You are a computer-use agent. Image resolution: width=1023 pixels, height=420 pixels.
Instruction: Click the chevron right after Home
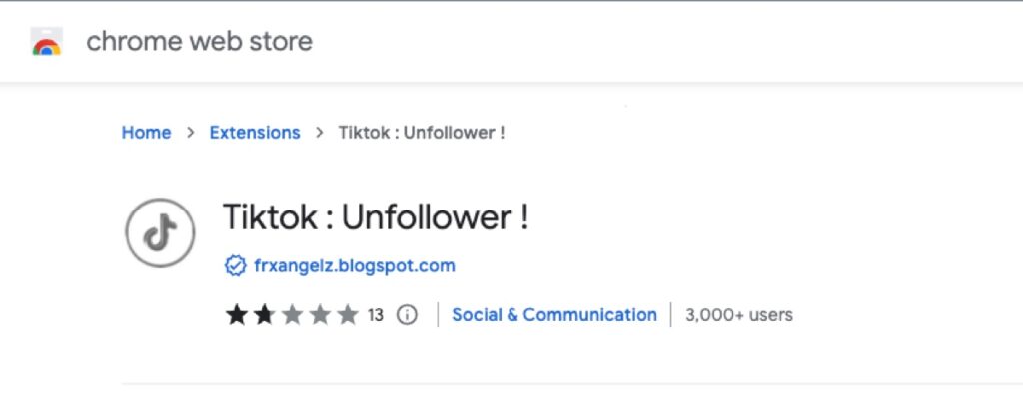click(190, 133)
